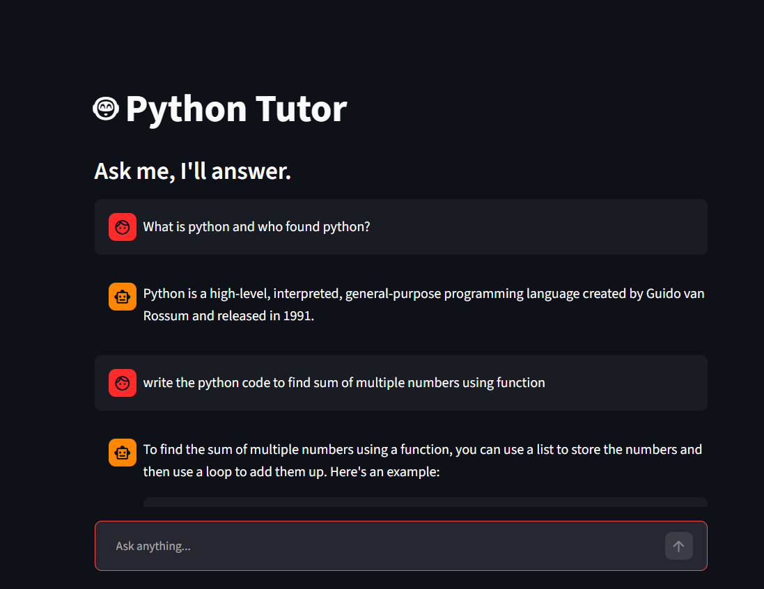
Task: Click the send arrow button in chat input
Action: tap(679, 546)
